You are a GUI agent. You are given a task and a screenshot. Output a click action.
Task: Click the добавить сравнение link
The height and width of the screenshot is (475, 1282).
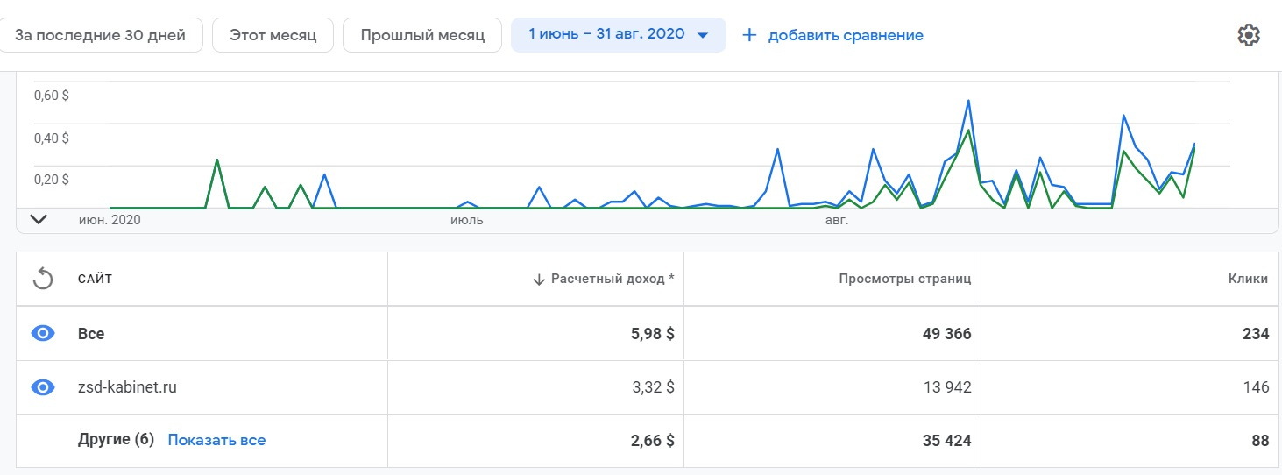pyautogui.click(x=846, y=36)
